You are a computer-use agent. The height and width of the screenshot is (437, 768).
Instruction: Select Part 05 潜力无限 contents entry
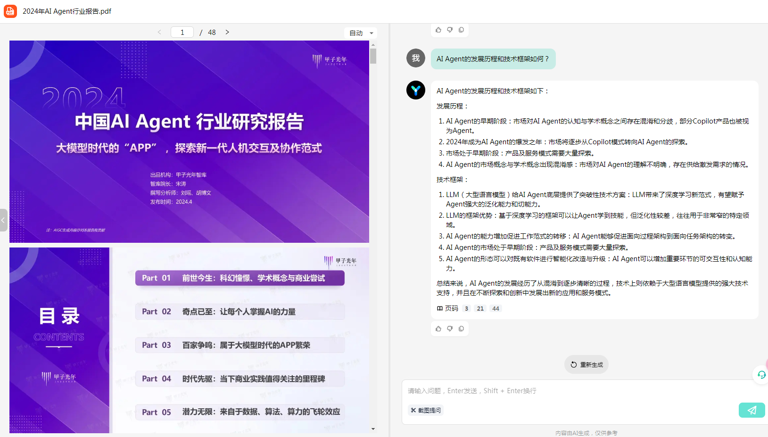(x=240, y=412)
